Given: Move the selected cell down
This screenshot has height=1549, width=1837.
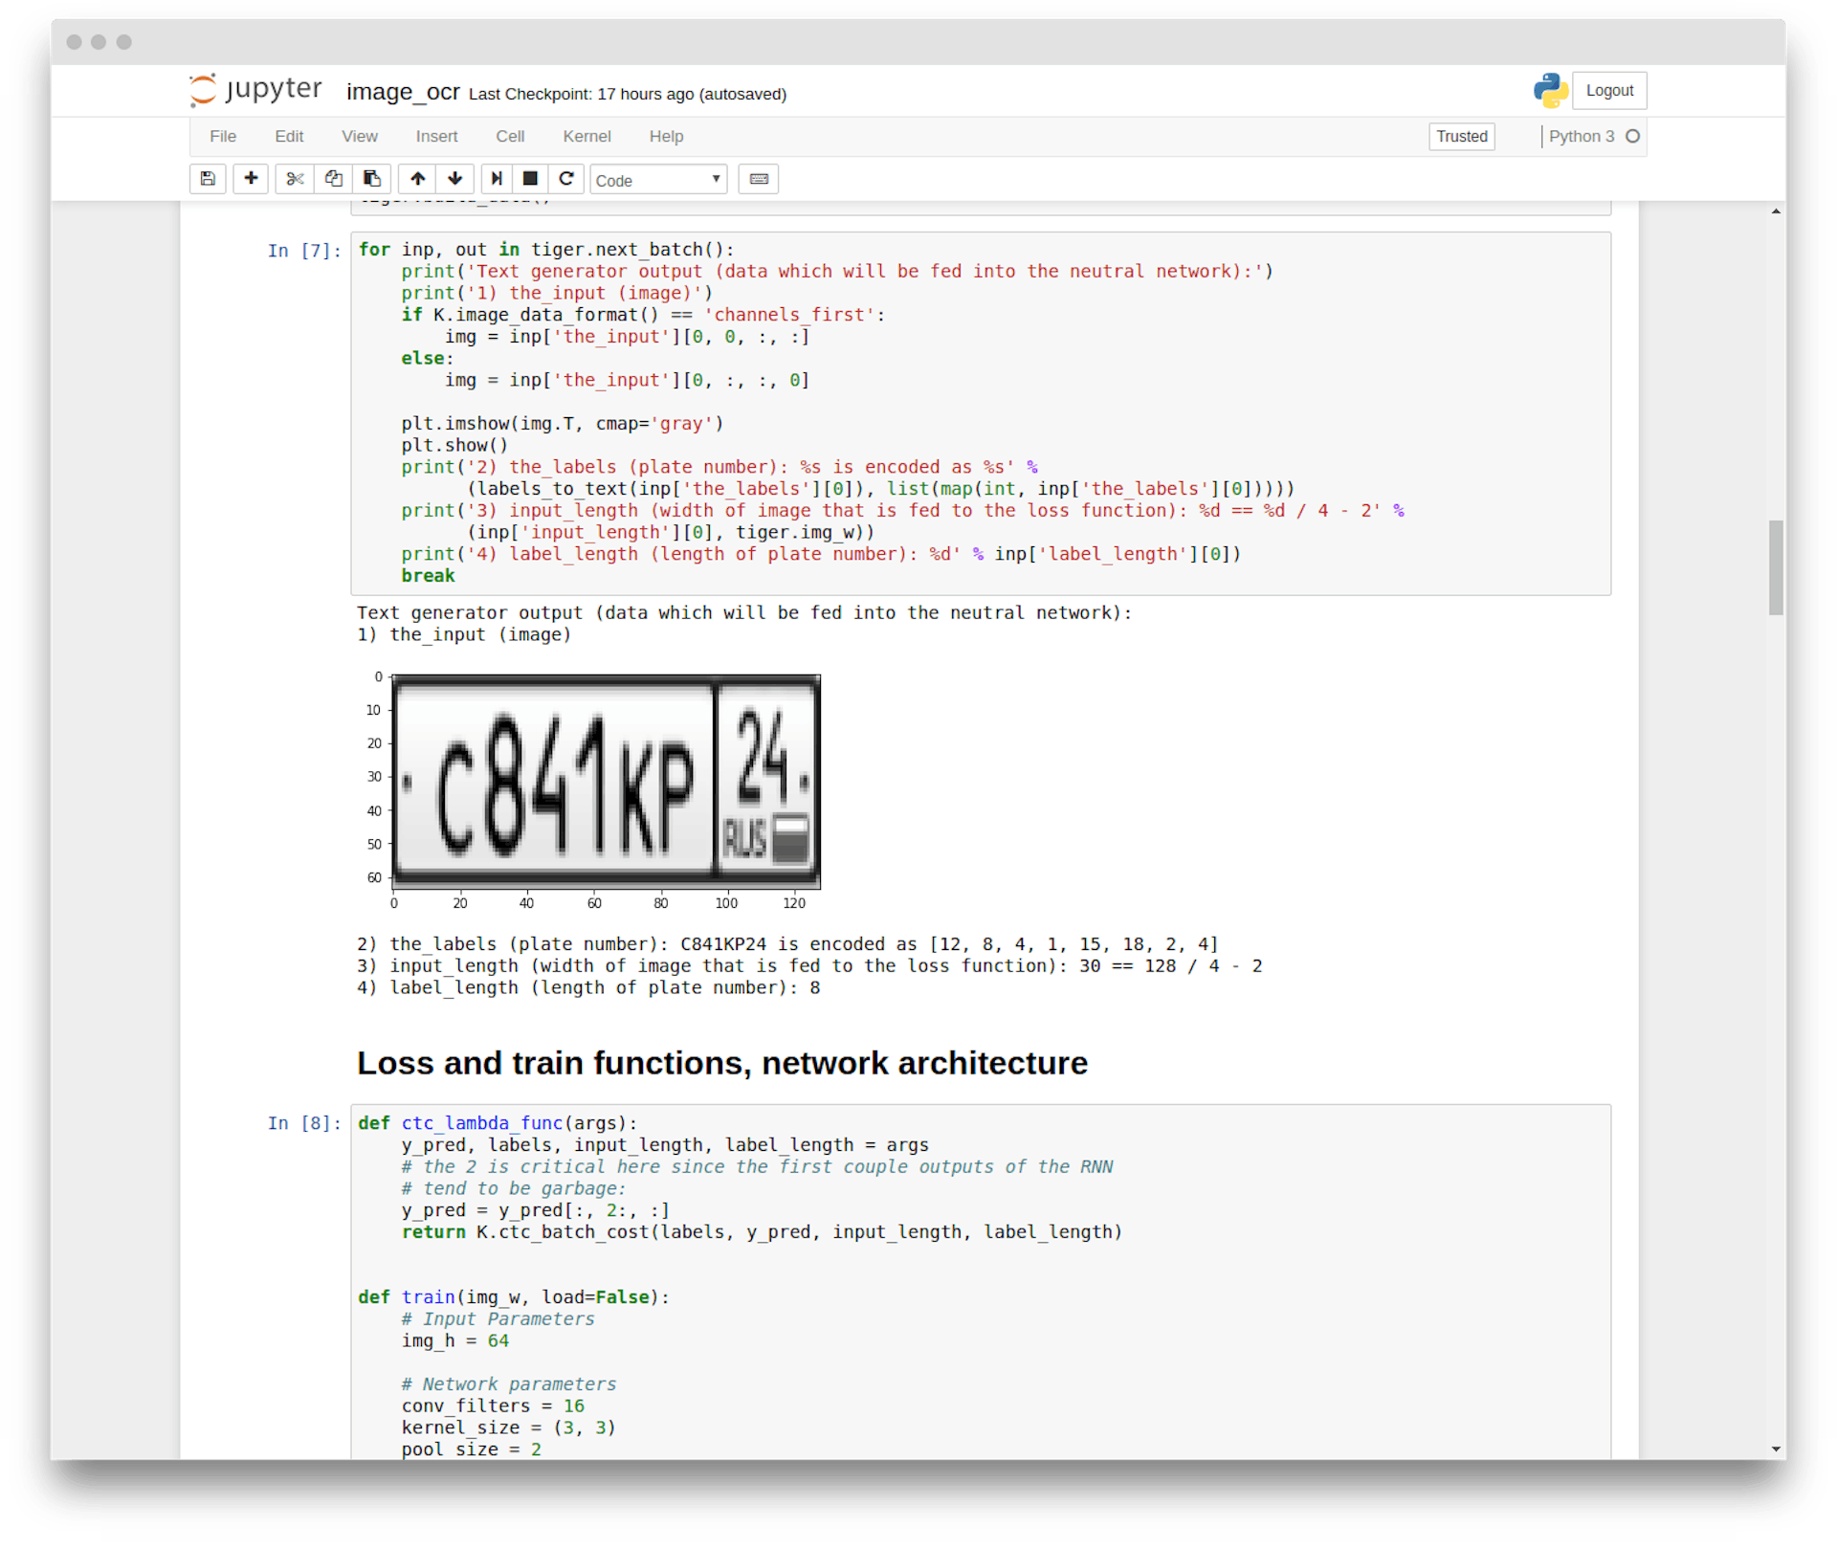Looking at the screenshot, I should [x=454, y=179].
